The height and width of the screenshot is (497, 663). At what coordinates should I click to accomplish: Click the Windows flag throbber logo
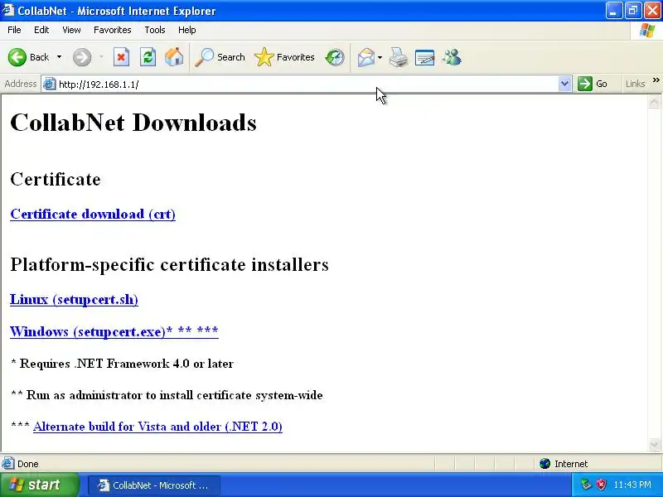647,30
